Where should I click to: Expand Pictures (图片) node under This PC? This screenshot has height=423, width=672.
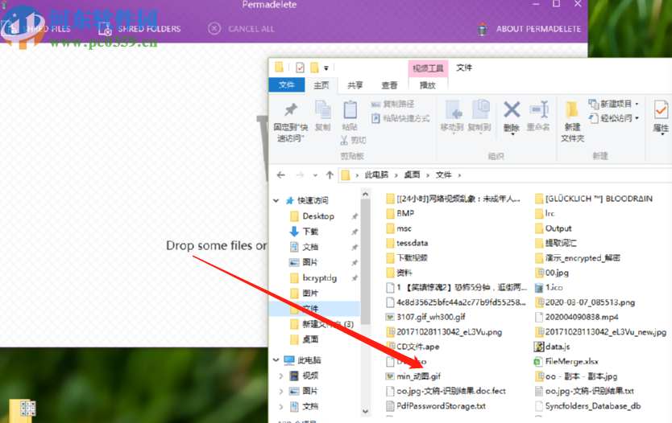(x=280, y=391)
